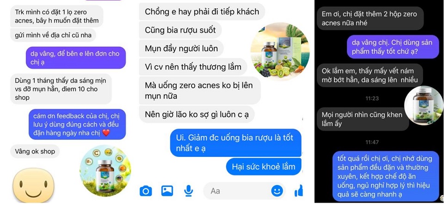The width and height of the screenshot is (444, 204).
Task: Click the 11:47 timestamp in dark chat
Action: coord(372,142)
